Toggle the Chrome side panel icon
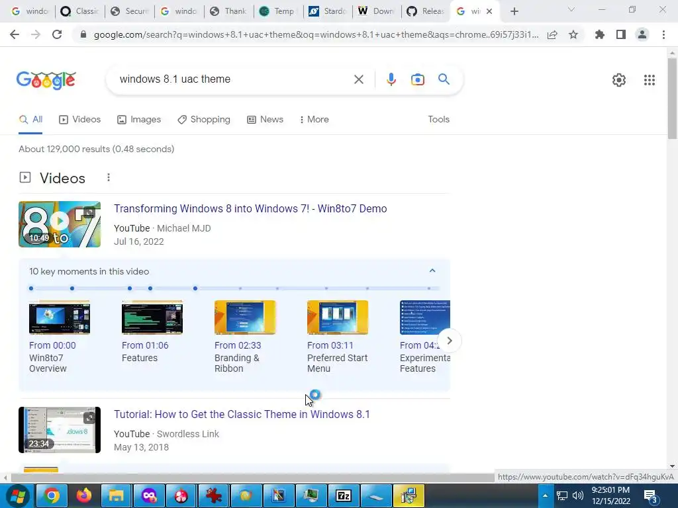The image size is (678, 508). click(621, 34)
